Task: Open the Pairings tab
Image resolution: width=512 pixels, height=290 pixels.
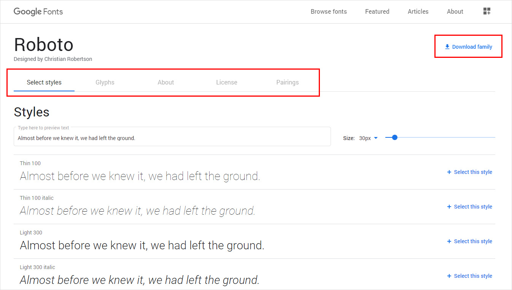Action: pyautogui.click(x=288, y=82)
